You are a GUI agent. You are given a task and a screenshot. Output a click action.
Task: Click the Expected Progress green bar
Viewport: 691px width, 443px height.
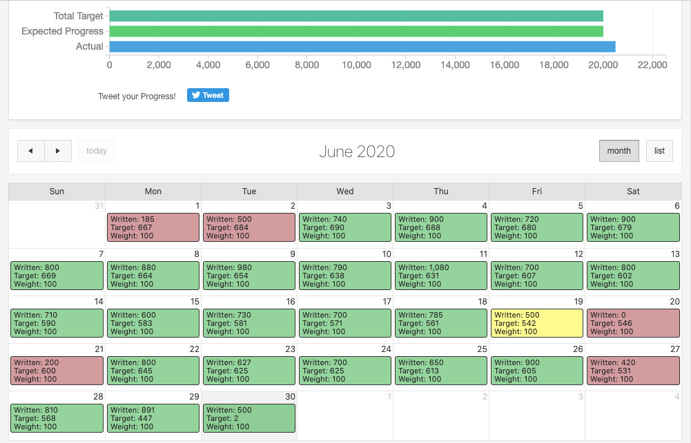coord(356,31)
